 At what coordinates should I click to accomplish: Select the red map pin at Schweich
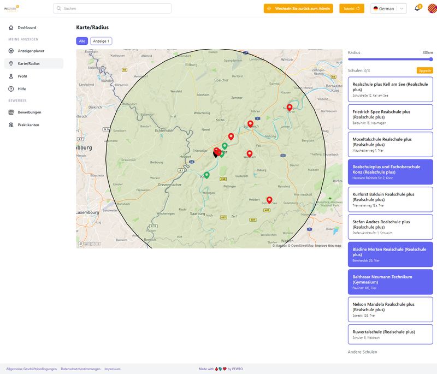coord(250,123)
